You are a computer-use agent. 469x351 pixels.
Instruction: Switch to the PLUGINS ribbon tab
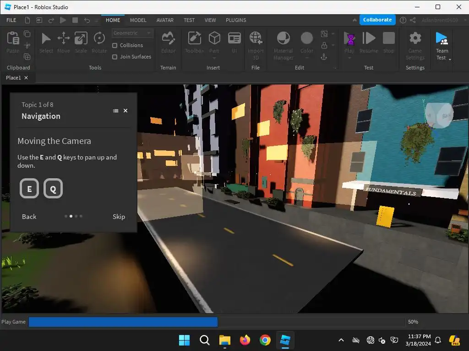pyautogui.click(x=236, y=20)
